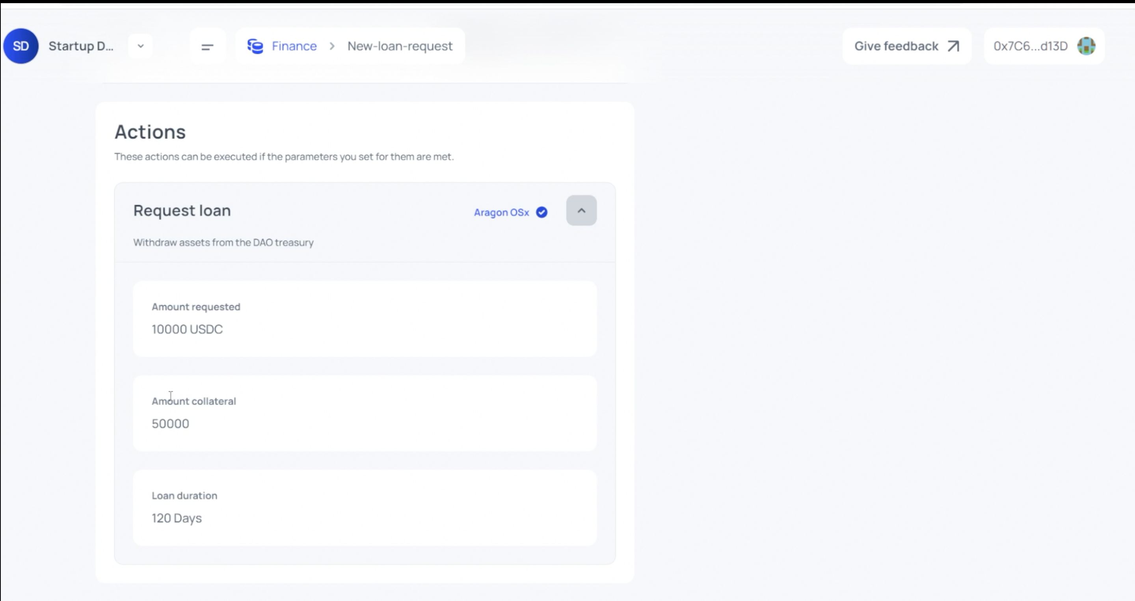
Task: Click the Give feedback external link icon
Action: (953, 46)
